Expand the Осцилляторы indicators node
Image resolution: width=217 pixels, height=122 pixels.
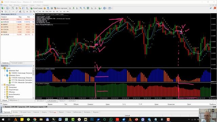coord(5,89)
